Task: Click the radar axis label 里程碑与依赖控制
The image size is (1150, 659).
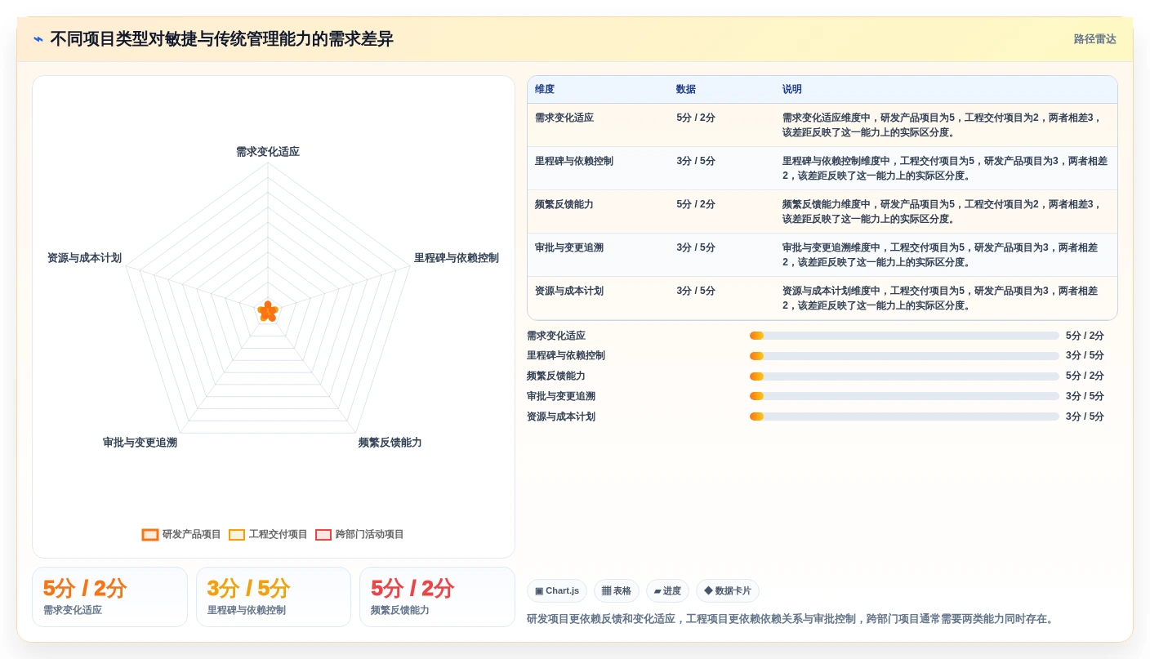Action: tap(456, 258)
